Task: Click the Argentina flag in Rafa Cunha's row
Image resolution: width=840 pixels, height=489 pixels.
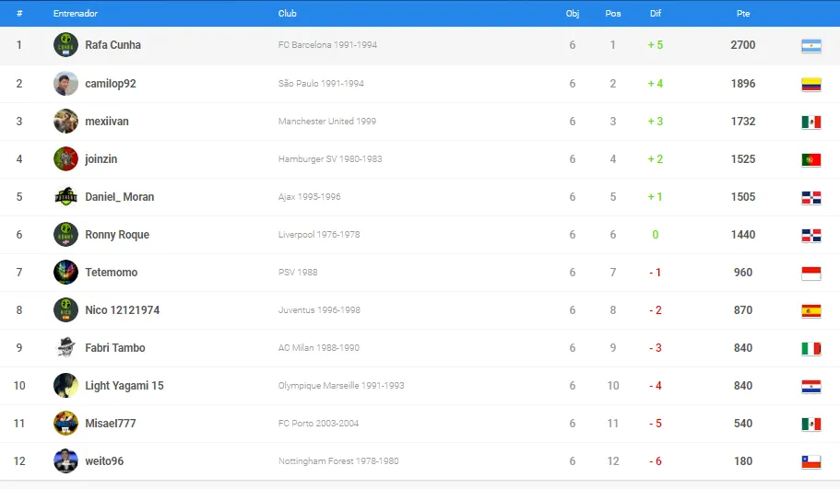Action: [811, 46]
